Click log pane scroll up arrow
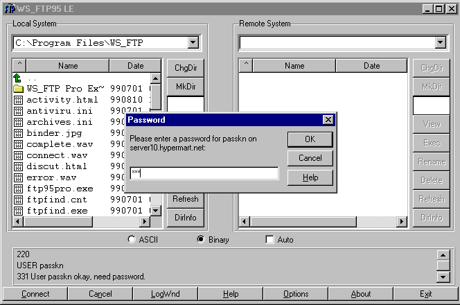Screen dimensions: 460x305 [x=443, y=255]
